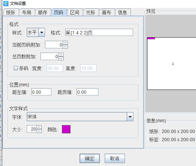196x166 pixels.
Task: Open the 字体 dropdown showing 宋体
Action: pos(80,117)
